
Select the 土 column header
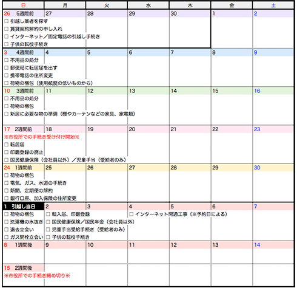[x=273, y=5]
